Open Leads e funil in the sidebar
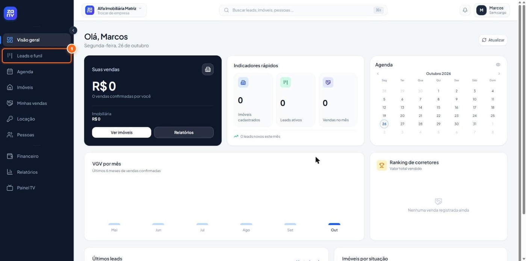526x261 pixels. 37,56
